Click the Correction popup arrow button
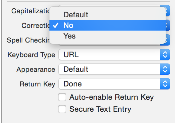The height and width of the screenshot is (123, 175). click(x=168, y=25)
